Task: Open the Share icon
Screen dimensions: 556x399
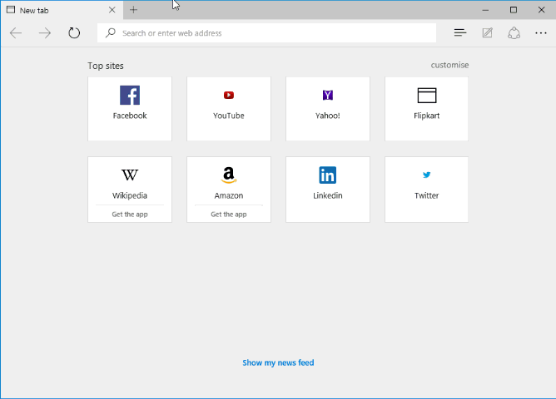Action: (514, 33)
